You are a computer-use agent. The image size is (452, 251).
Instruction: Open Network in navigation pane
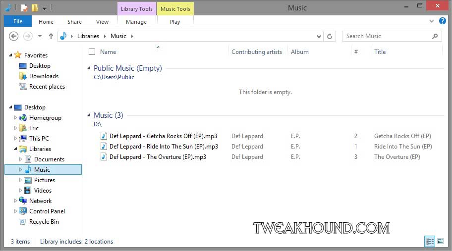coord(40,201)
